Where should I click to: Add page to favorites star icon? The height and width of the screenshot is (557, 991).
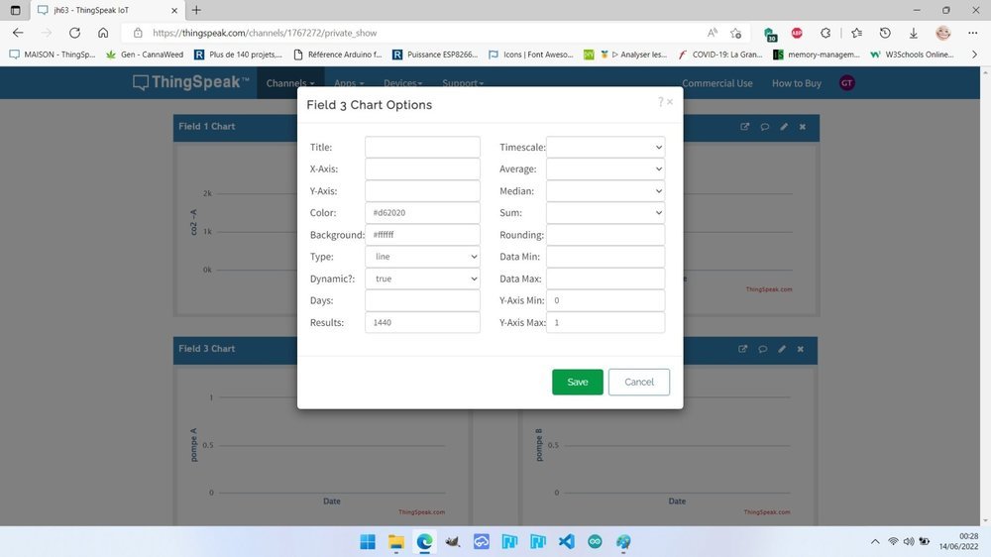(x=735, y=33)
